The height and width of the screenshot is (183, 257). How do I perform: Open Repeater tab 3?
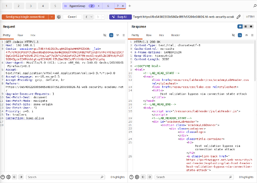pos(31,6)
